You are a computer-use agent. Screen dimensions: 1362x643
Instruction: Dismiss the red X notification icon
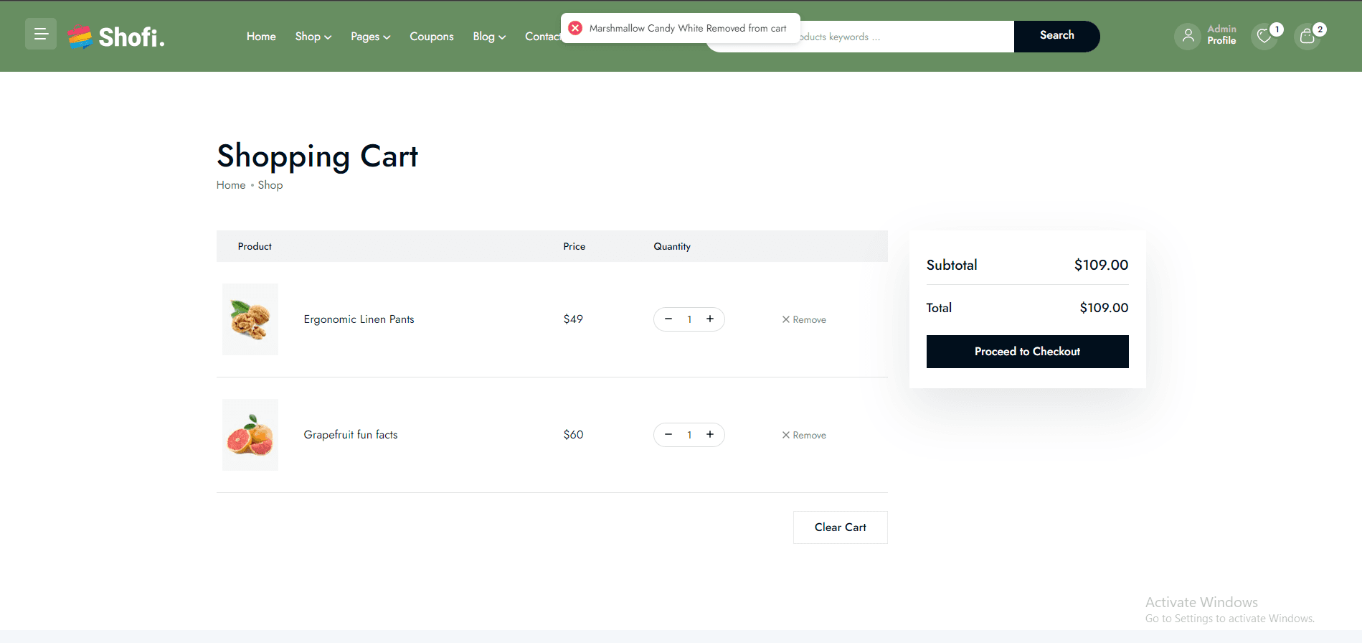coord(575,28)
